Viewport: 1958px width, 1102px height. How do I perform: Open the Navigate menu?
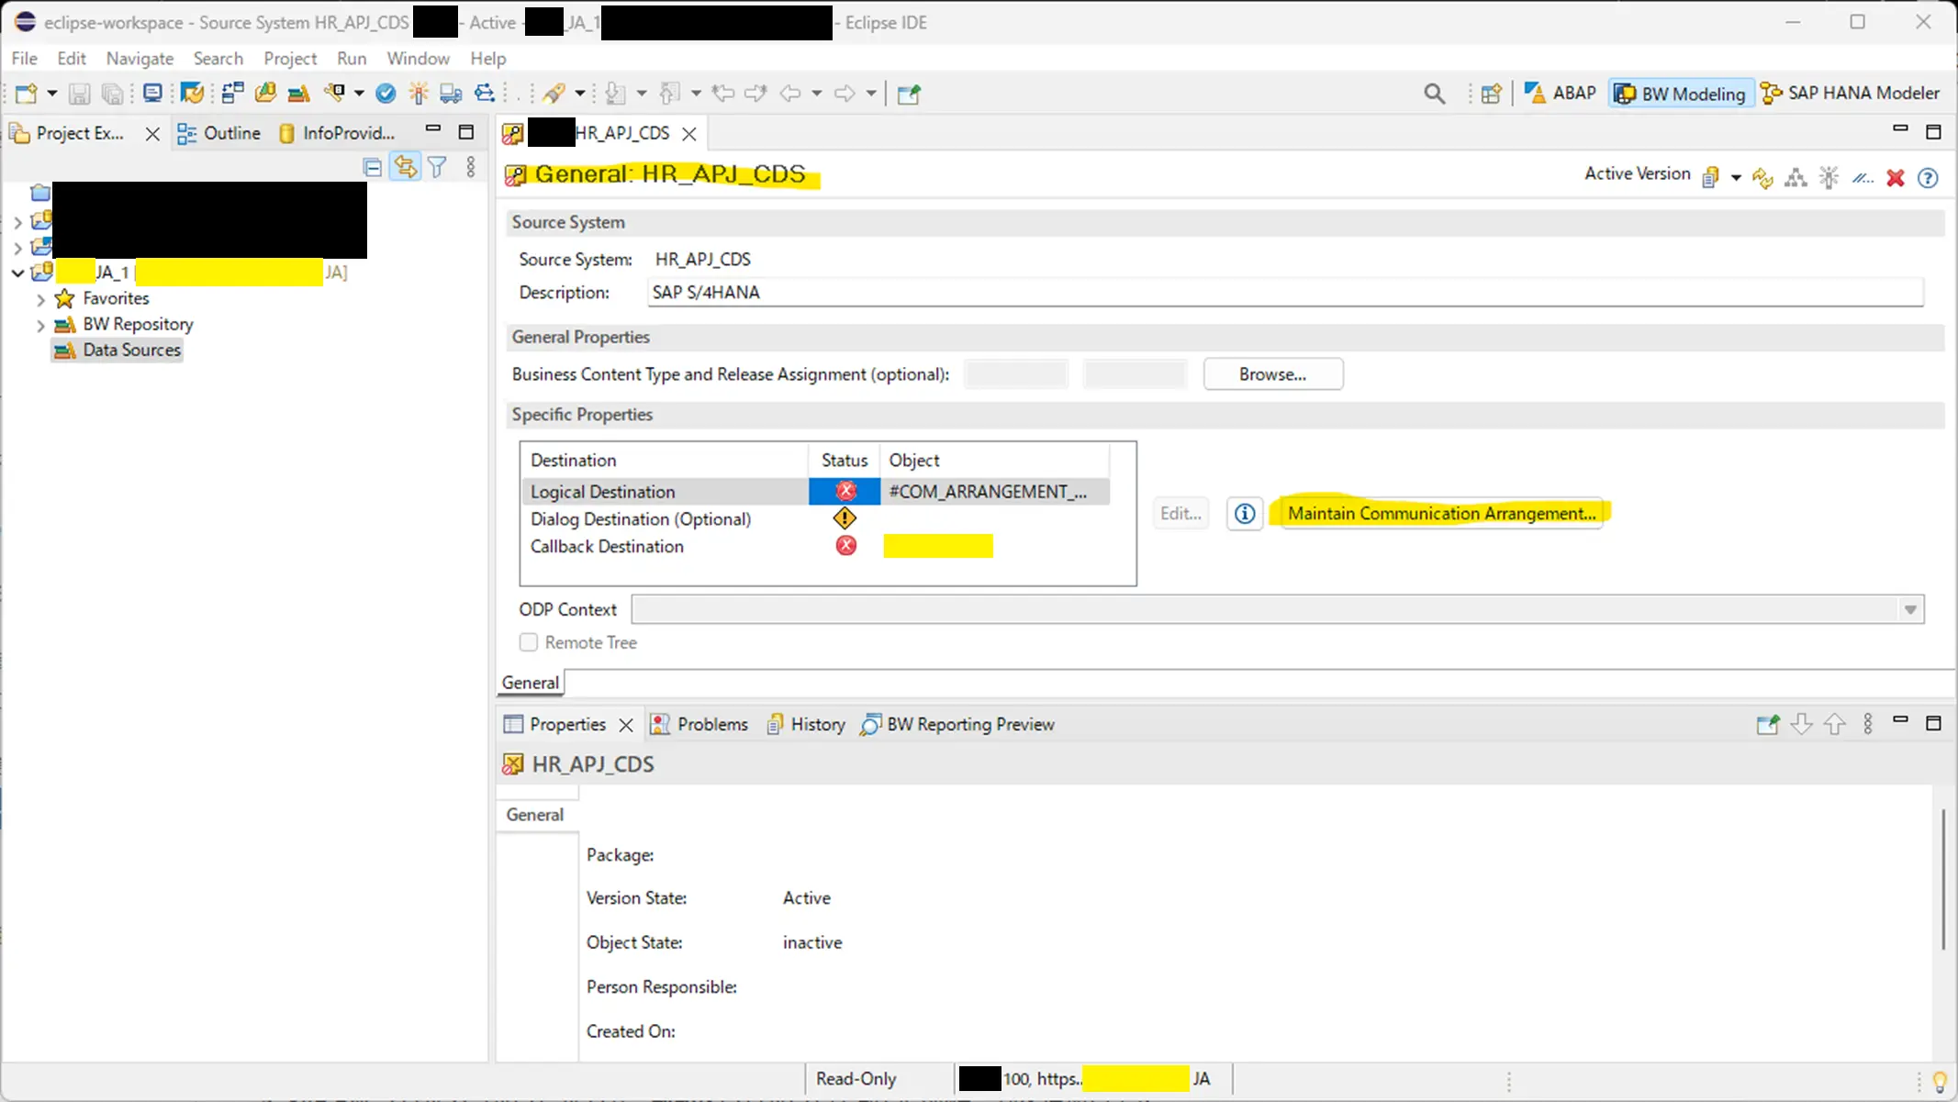140,58
